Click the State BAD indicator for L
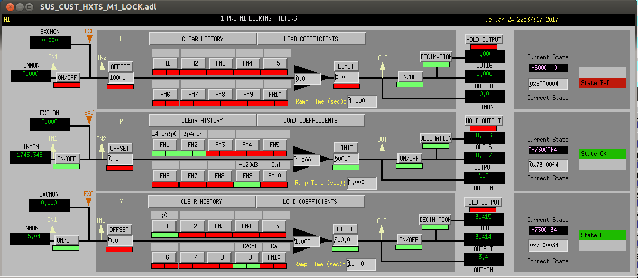The height and width of the screenshot is (278, 638). coord(603,83)
